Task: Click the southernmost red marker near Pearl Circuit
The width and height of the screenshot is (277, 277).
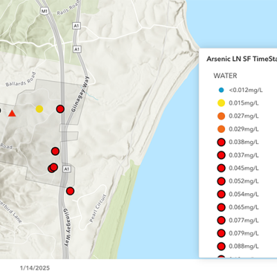Action: point(70,191)
